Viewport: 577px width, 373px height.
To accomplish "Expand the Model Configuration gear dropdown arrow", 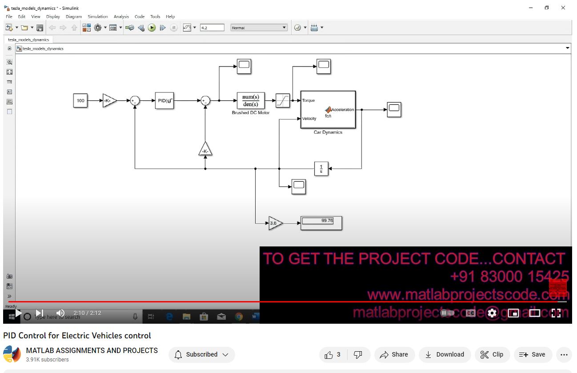I will coord(105,28).
